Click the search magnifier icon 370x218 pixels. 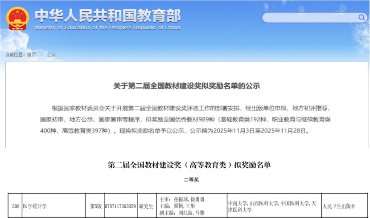(x=362, y=18)
